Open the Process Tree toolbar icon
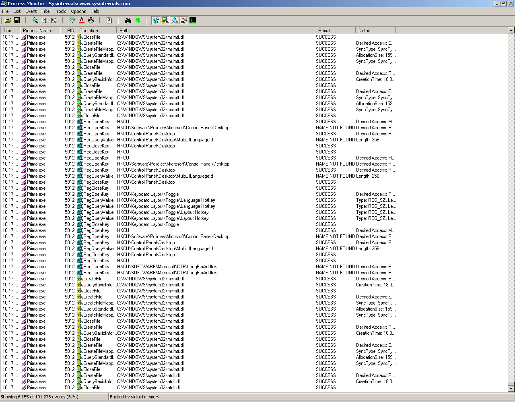 pyautogui.click(x=109, y=21)
